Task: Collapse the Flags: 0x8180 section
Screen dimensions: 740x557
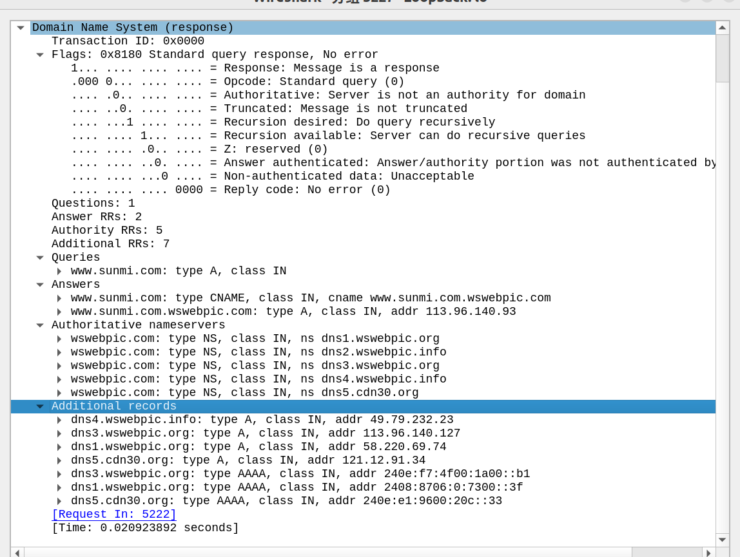Action: click(40, 55)
